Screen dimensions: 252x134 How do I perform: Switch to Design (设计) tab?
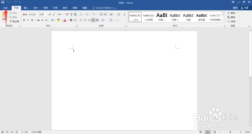36,8
